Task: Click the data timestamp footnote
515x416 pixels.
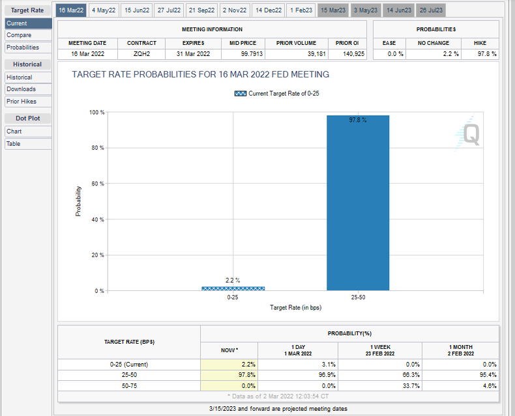Action: (278, 396)
